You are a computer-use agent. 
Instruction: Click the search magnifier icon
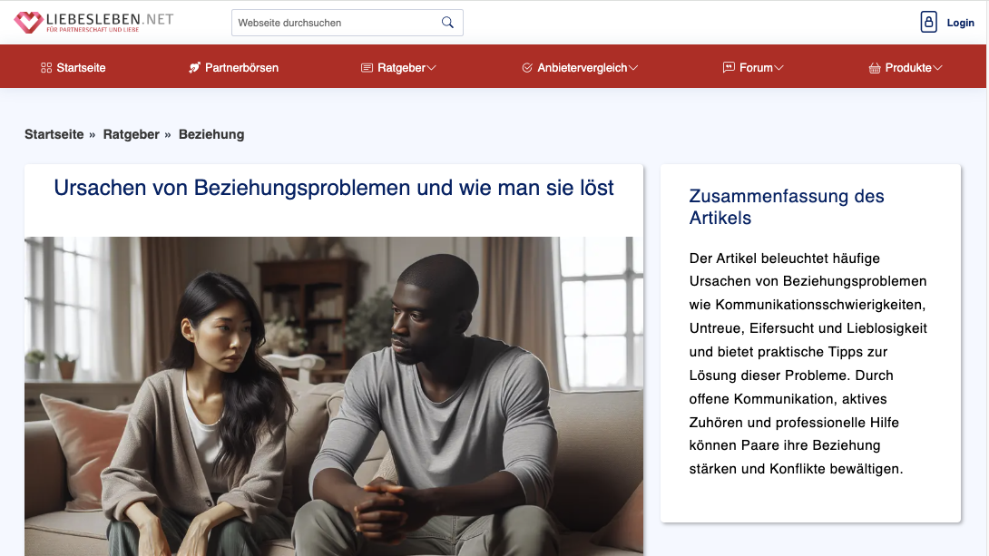447,22
